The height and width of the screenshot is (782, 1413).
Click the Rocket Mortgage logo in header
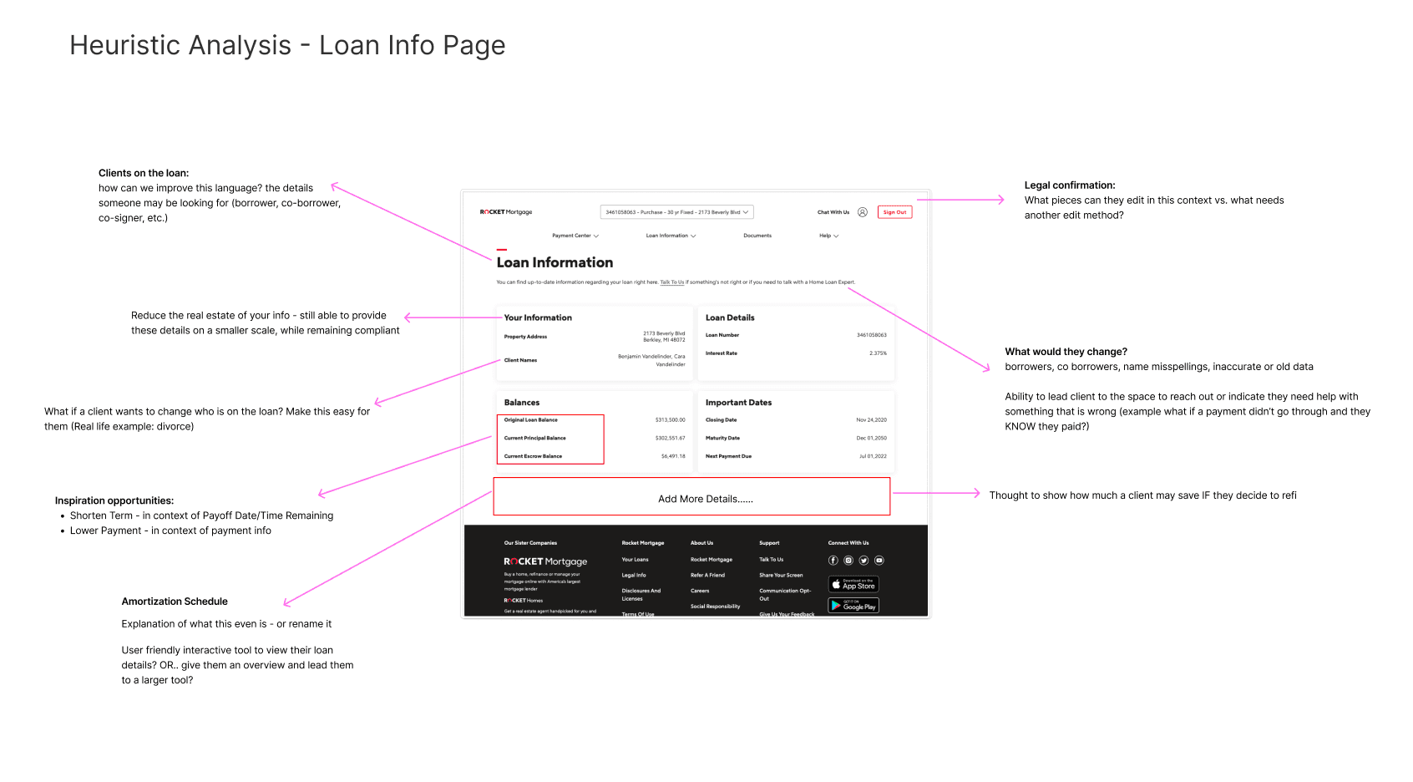point(506,212)
